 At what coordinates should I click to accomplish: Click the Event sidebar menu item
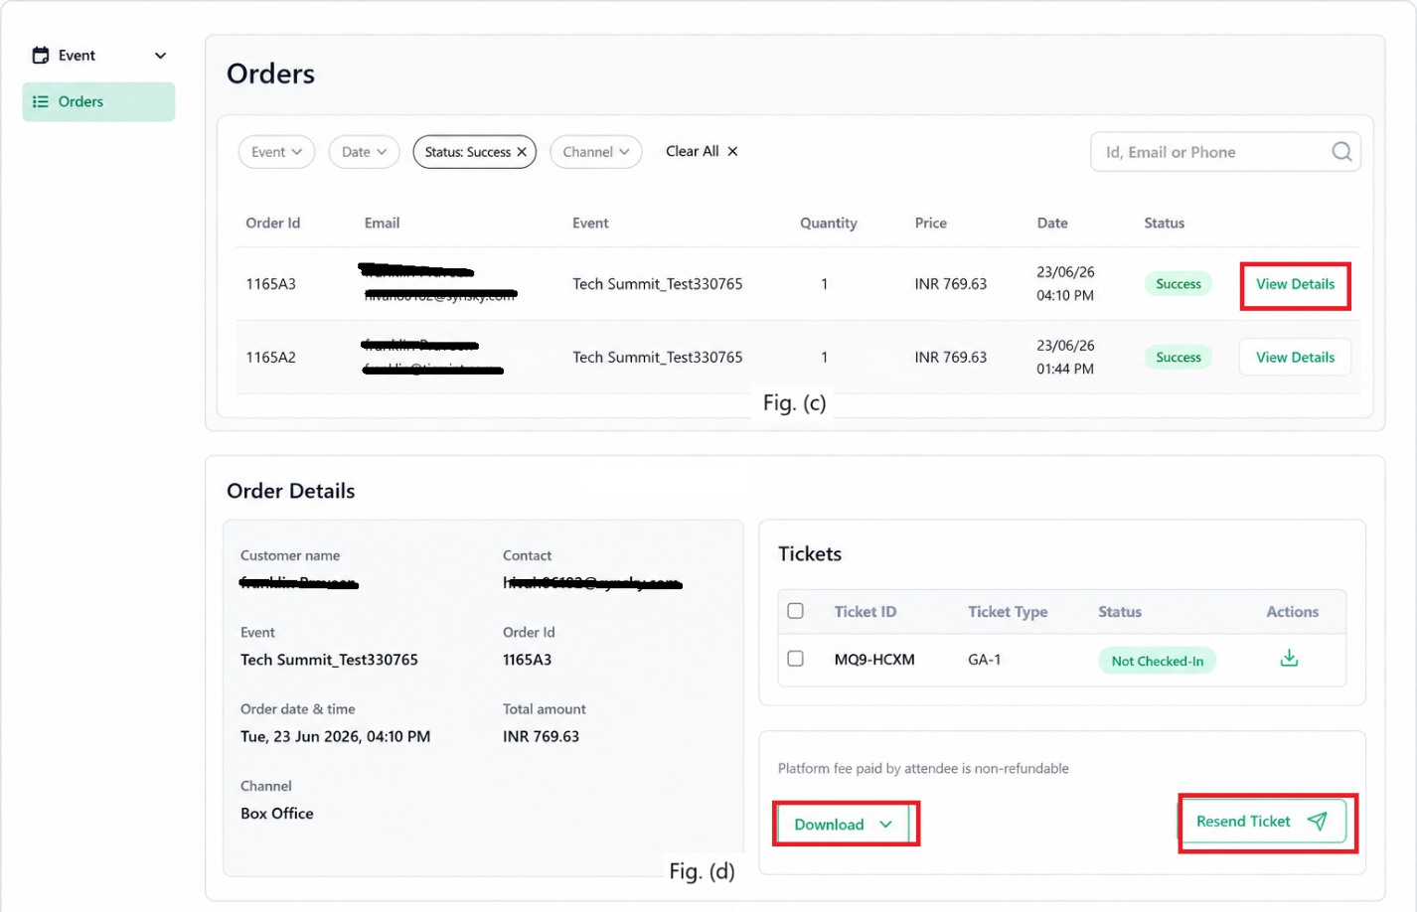pyautogui.click(x=98, y=56)
